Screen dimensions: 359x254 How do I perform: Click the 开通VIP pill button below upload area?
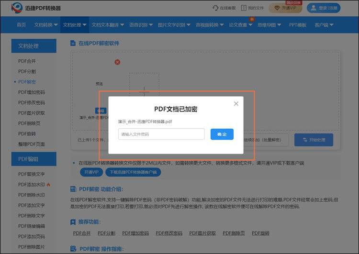(x=91, y=172)
